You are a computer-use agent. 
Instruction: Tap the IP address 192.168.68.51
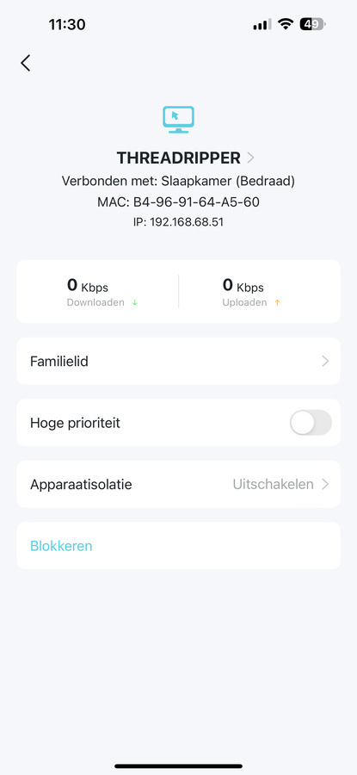pyautogui.click(x=178, y=222)
